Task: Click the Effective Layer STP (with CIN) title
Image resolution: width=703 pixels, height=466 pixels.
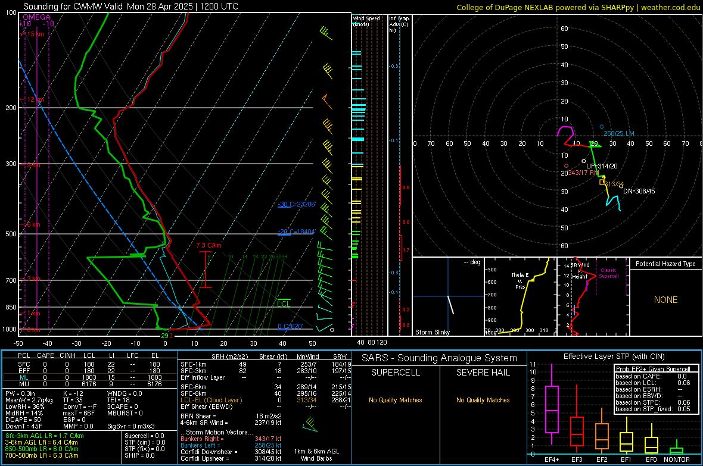Action: 614,356
